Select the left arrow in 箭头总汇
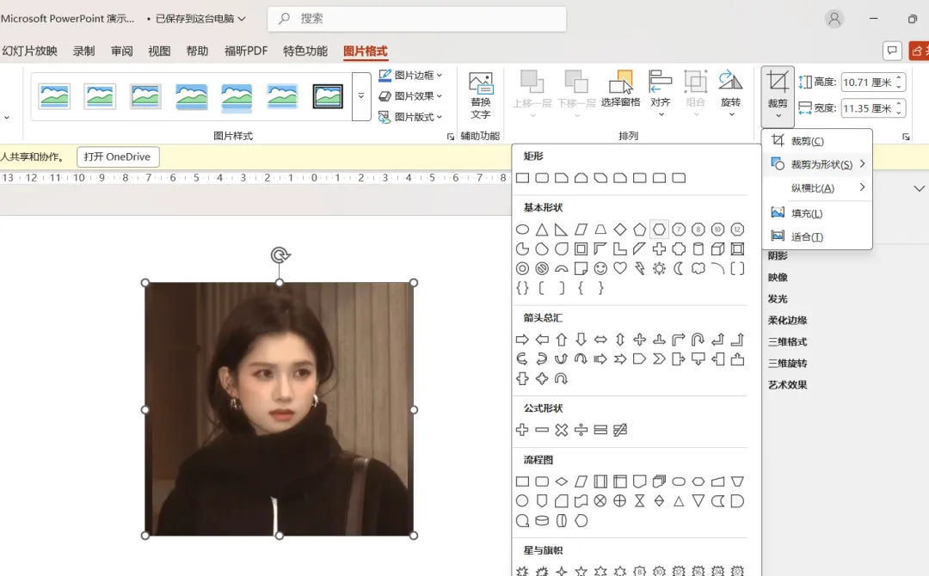This screenshot has height=576, width=929. click(x=542, y=340)
